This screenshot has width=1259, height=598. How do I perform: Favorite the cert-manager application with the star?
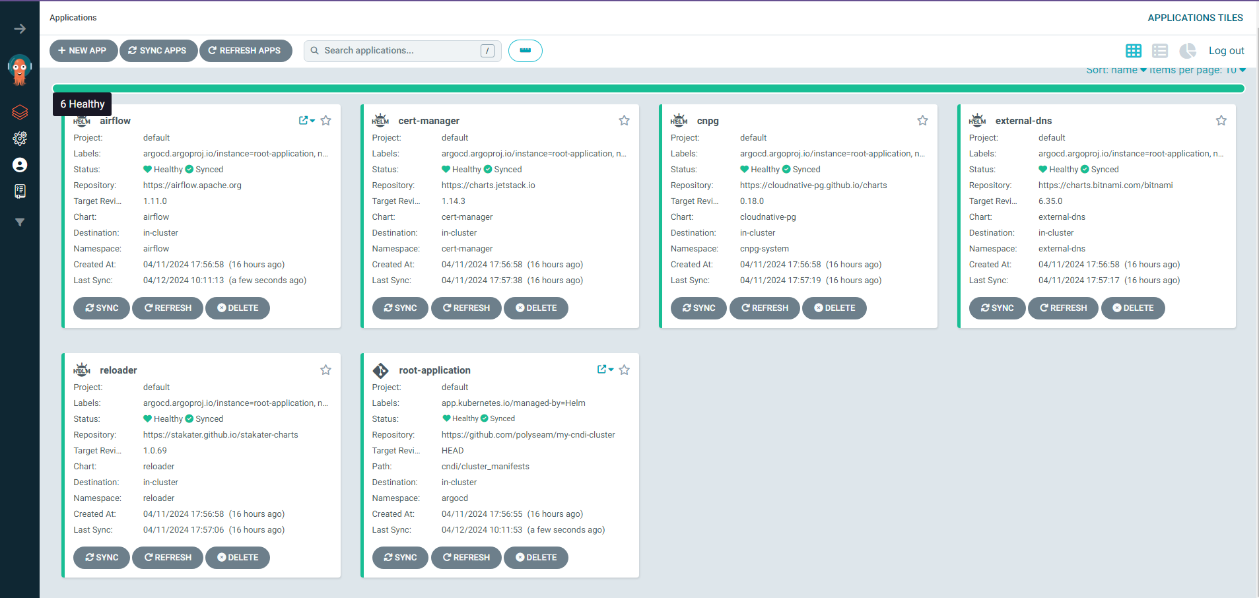pos(624,120)
